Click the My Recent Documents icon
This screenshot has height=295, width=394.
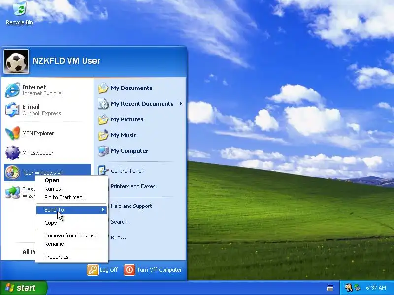pos(103,104)
